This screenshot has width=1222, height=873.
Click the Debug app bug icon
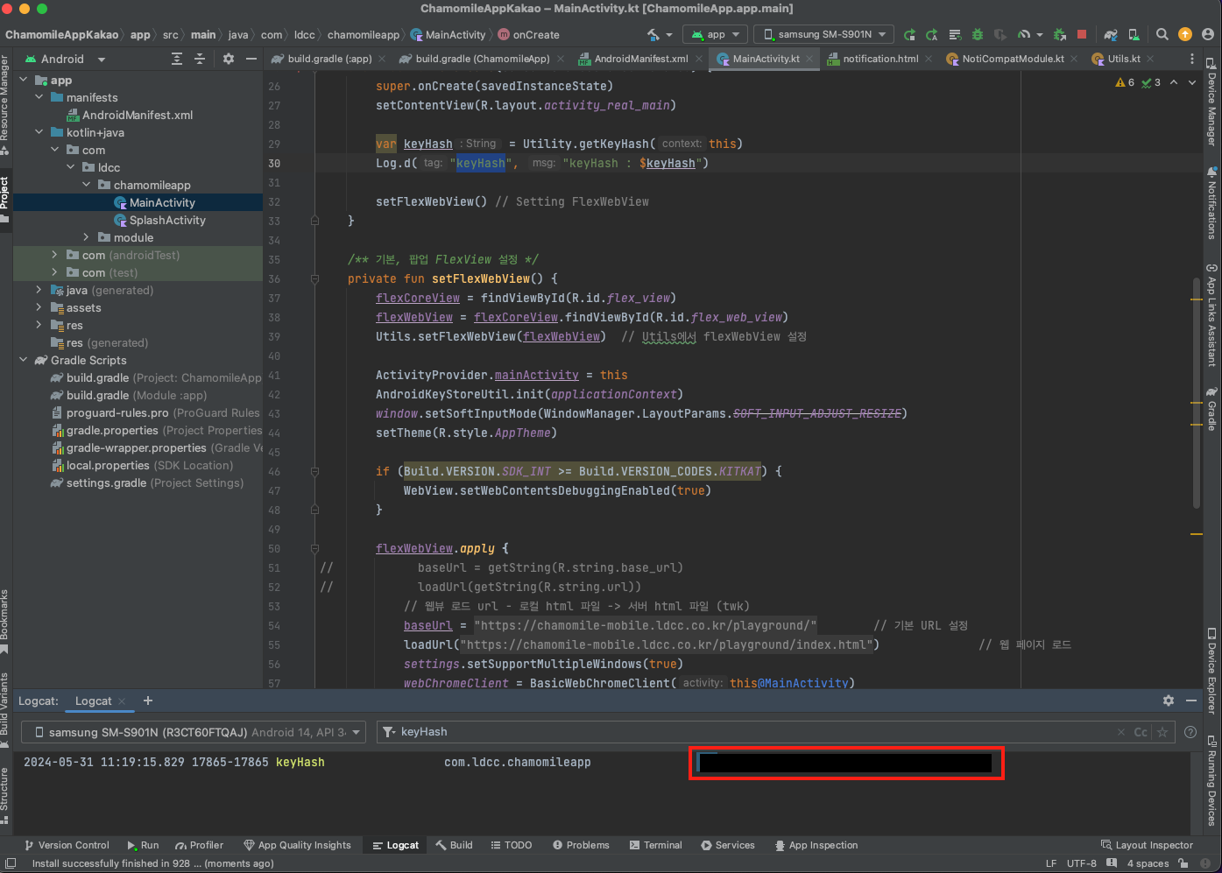click(x=977, y=35)
